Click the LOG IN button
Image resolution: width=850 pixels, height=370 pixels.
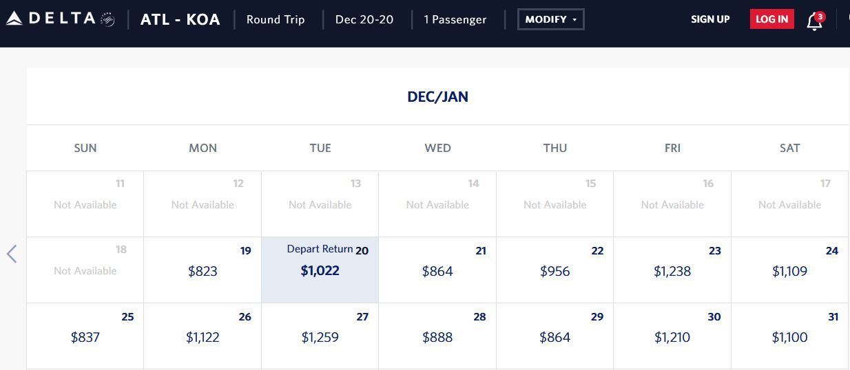tap(771, 19)
